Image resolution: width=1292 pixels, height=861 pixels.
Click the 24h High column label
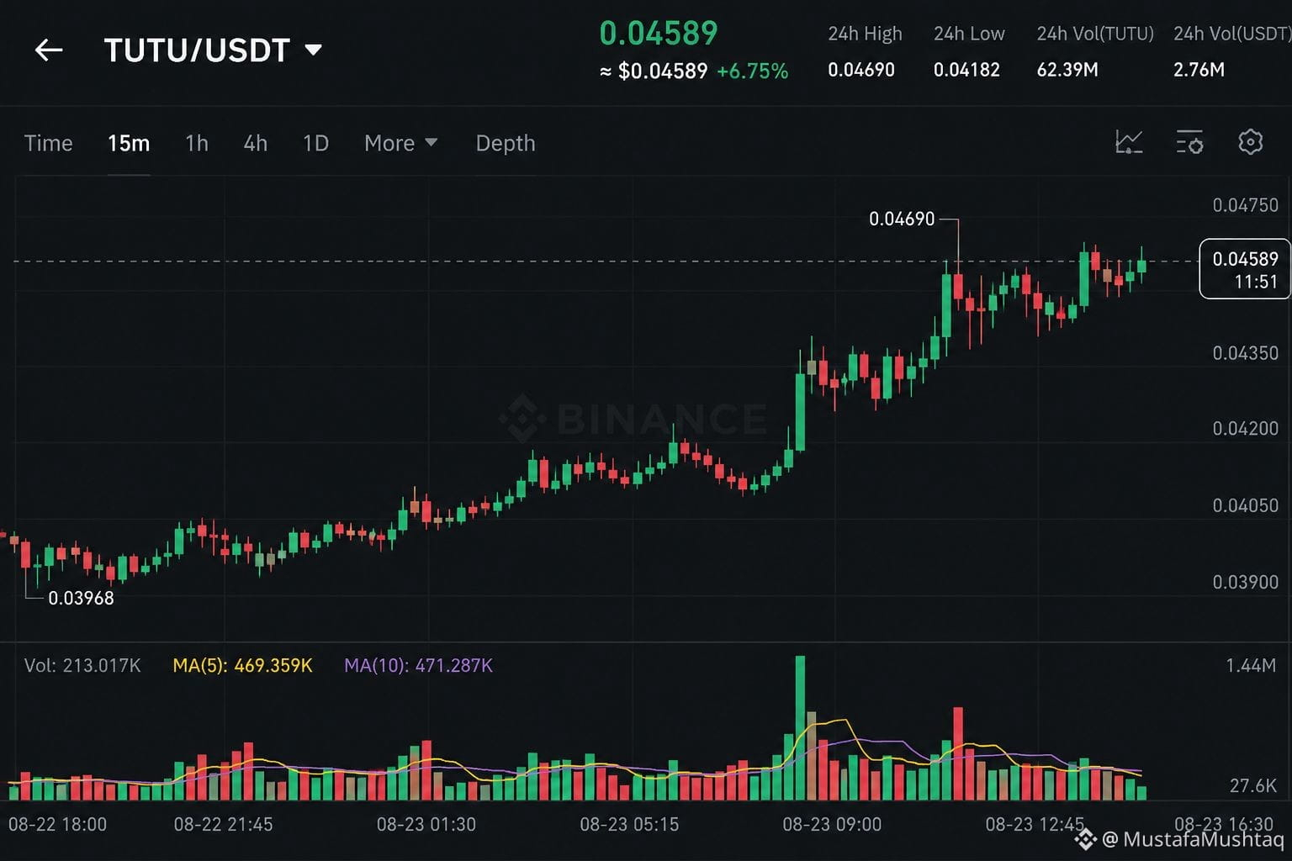coord(865,34)
